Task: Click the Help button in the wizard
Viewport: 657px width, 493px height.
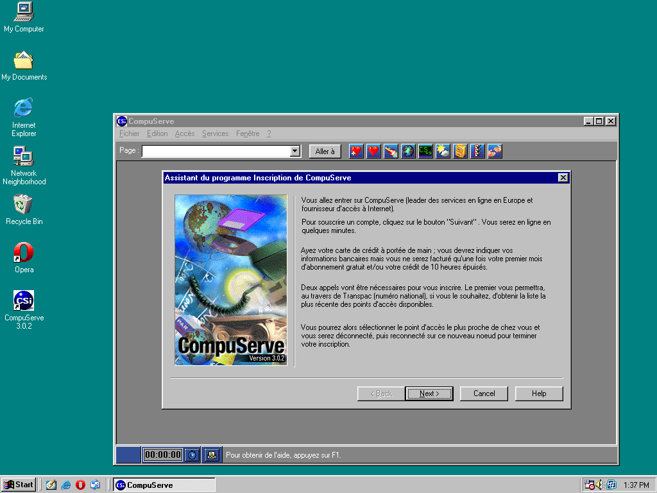Action: point(539,394)
